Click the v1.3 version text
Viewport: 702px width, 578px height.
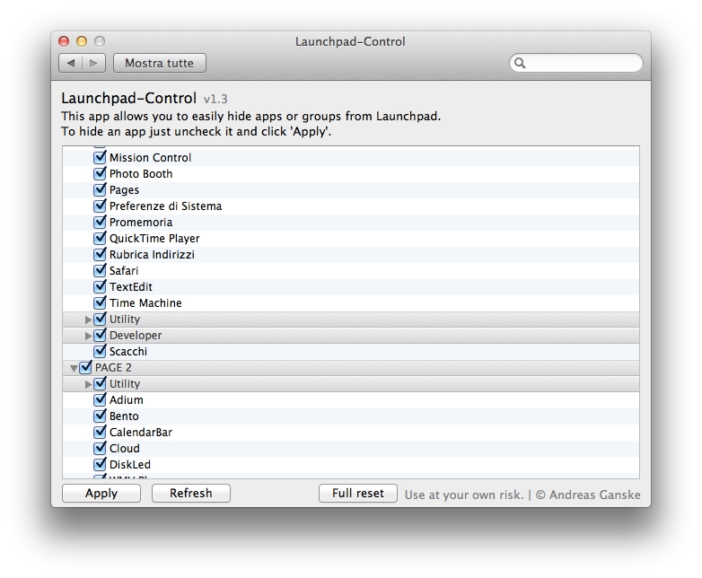pos(215,99)
